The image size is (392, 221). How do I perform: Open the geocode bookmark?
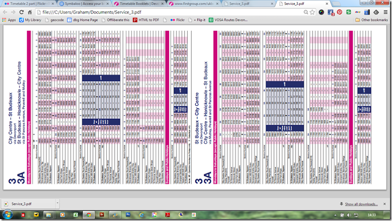click(x=54, y=20)
